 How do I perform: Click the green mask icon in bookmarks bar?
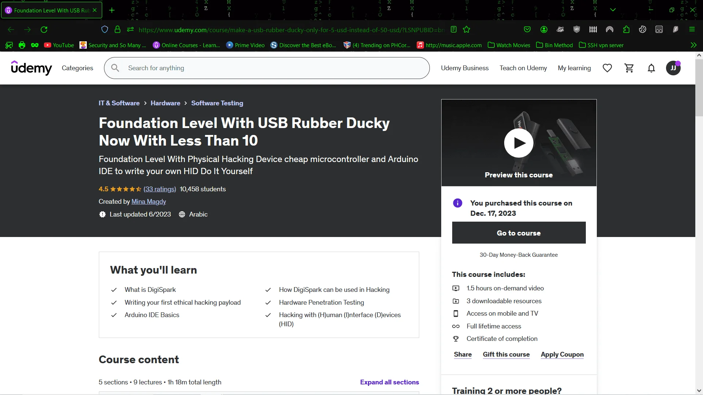(35, 45)
